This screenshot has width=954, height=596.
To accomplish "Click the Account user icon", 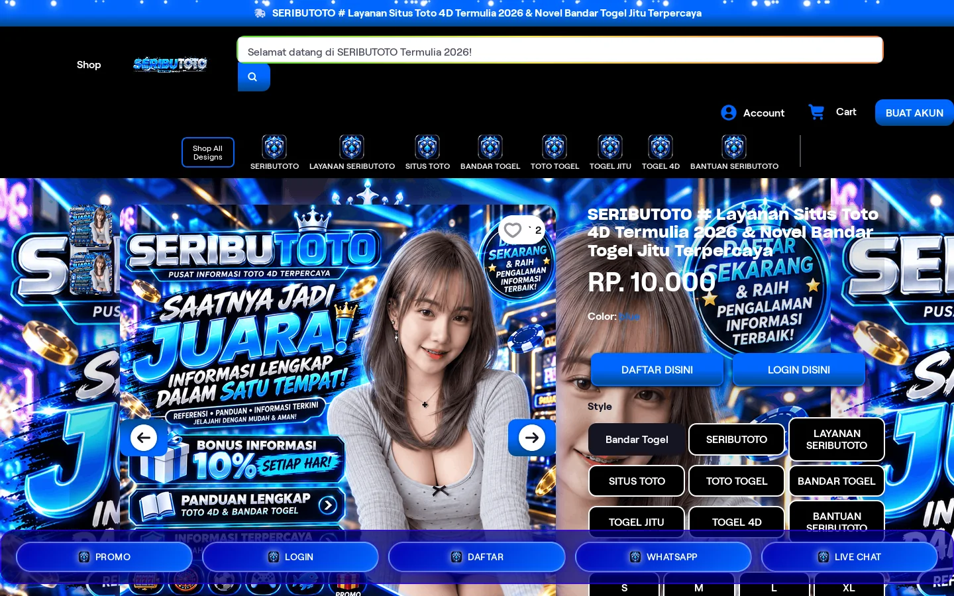I will click(x=729, y=113).
